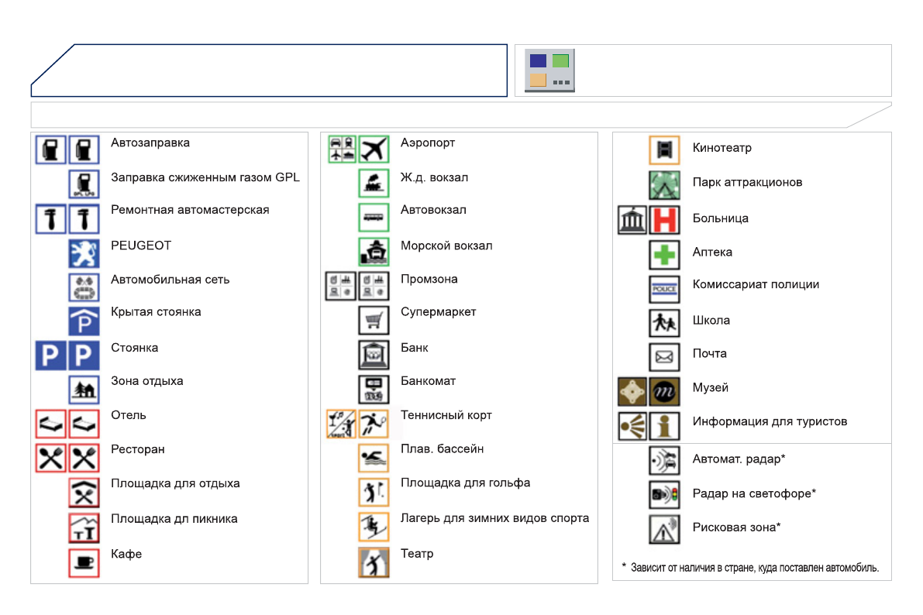Select the risk zone warning triangle icon
Image resolution: width=923 pixels, height=615 pixels.
pyautogui.click(x=664, y=529)
